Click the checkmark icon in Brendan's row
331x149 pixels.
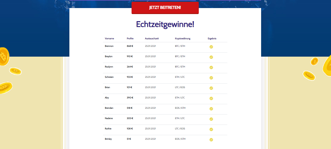coord(211,109)
